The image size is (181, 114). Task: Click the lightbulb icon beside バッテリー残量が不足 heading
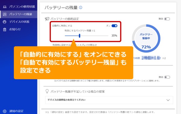click(47, 91)
